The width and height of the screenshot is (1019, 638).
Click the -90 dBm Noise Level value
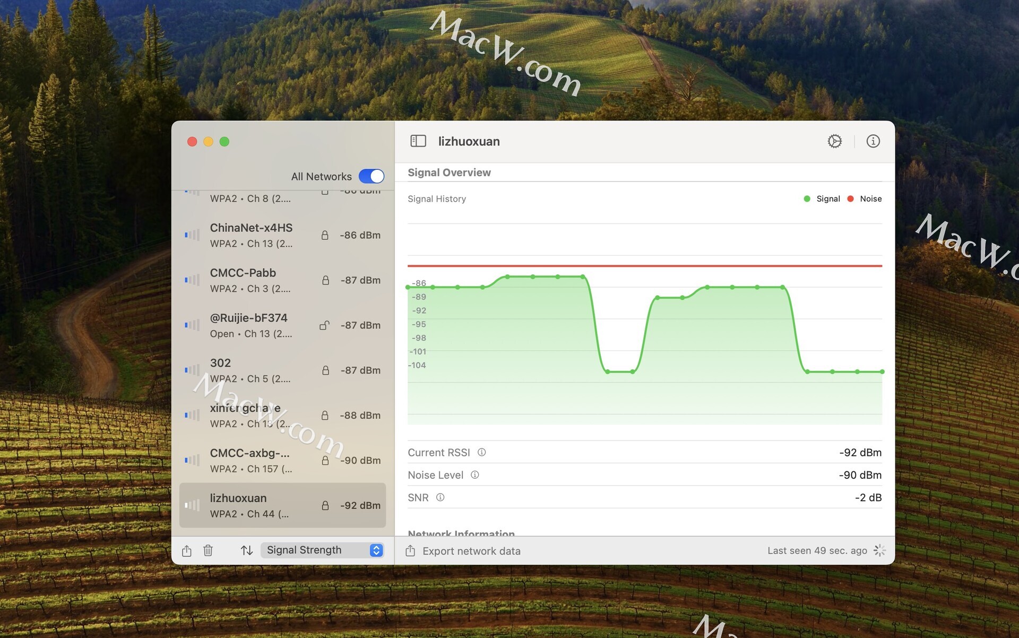860,475
